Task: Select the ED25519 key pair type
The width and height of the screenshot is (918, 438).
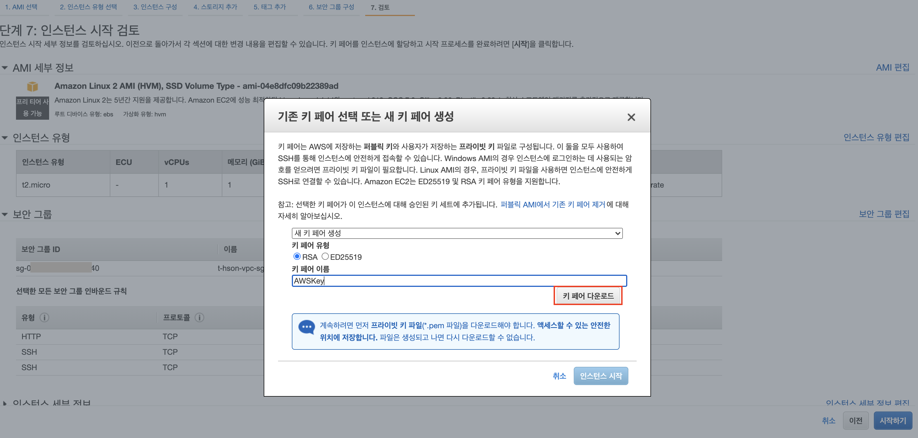Action: click(x=325, y=256)
